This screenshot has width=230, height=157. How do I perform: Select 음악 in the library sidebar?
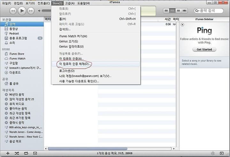click(22, 24)
